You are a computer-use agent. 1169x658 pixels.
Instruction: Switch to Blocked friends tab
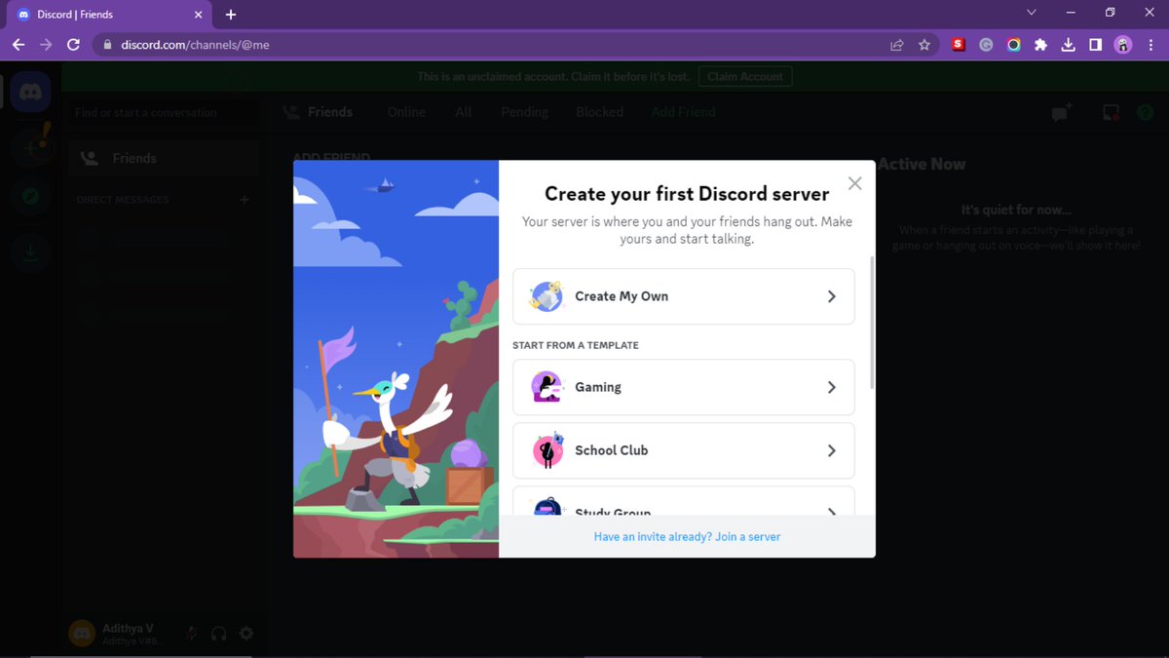[x=599, y=112]
